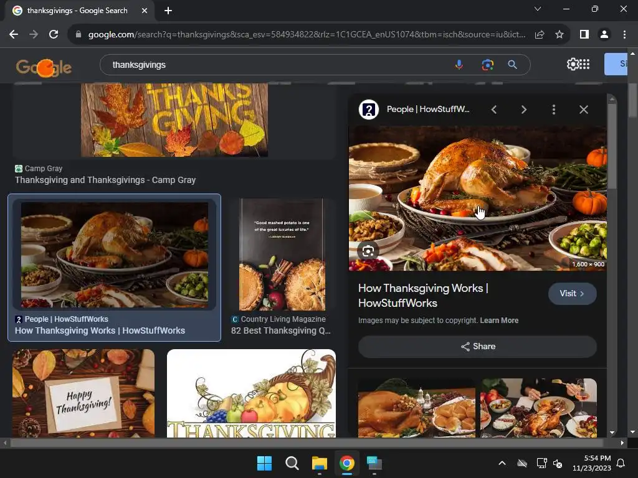
Task: Open the network tray icon
Action: tap(541, 463)
